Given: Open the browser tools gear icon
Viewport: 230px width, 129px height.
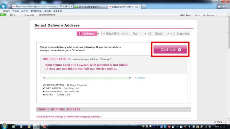Looking at the screenshot, I should click(226, 6).
